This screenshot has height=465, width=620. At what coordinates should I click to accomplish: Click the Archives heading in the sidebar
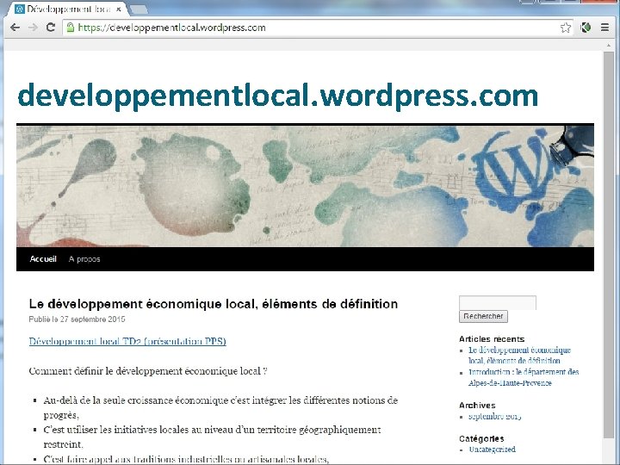477,406
